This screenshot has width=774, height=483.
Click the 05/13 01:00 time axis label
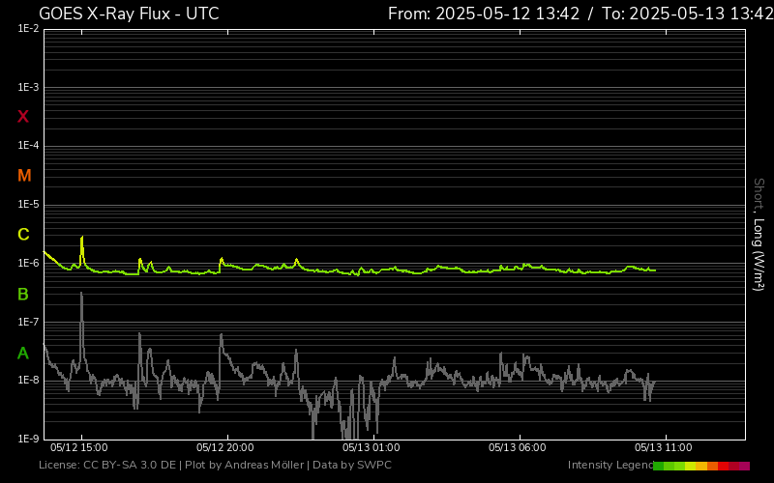371,448
